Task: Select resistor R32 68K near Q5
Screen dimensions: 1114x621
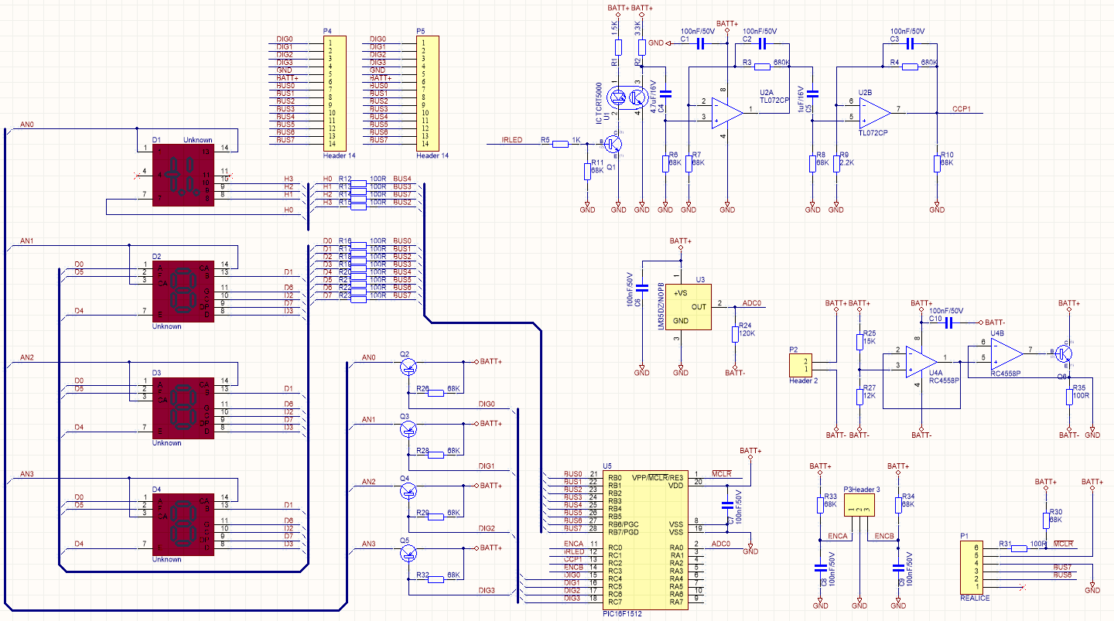Action: 436,578
